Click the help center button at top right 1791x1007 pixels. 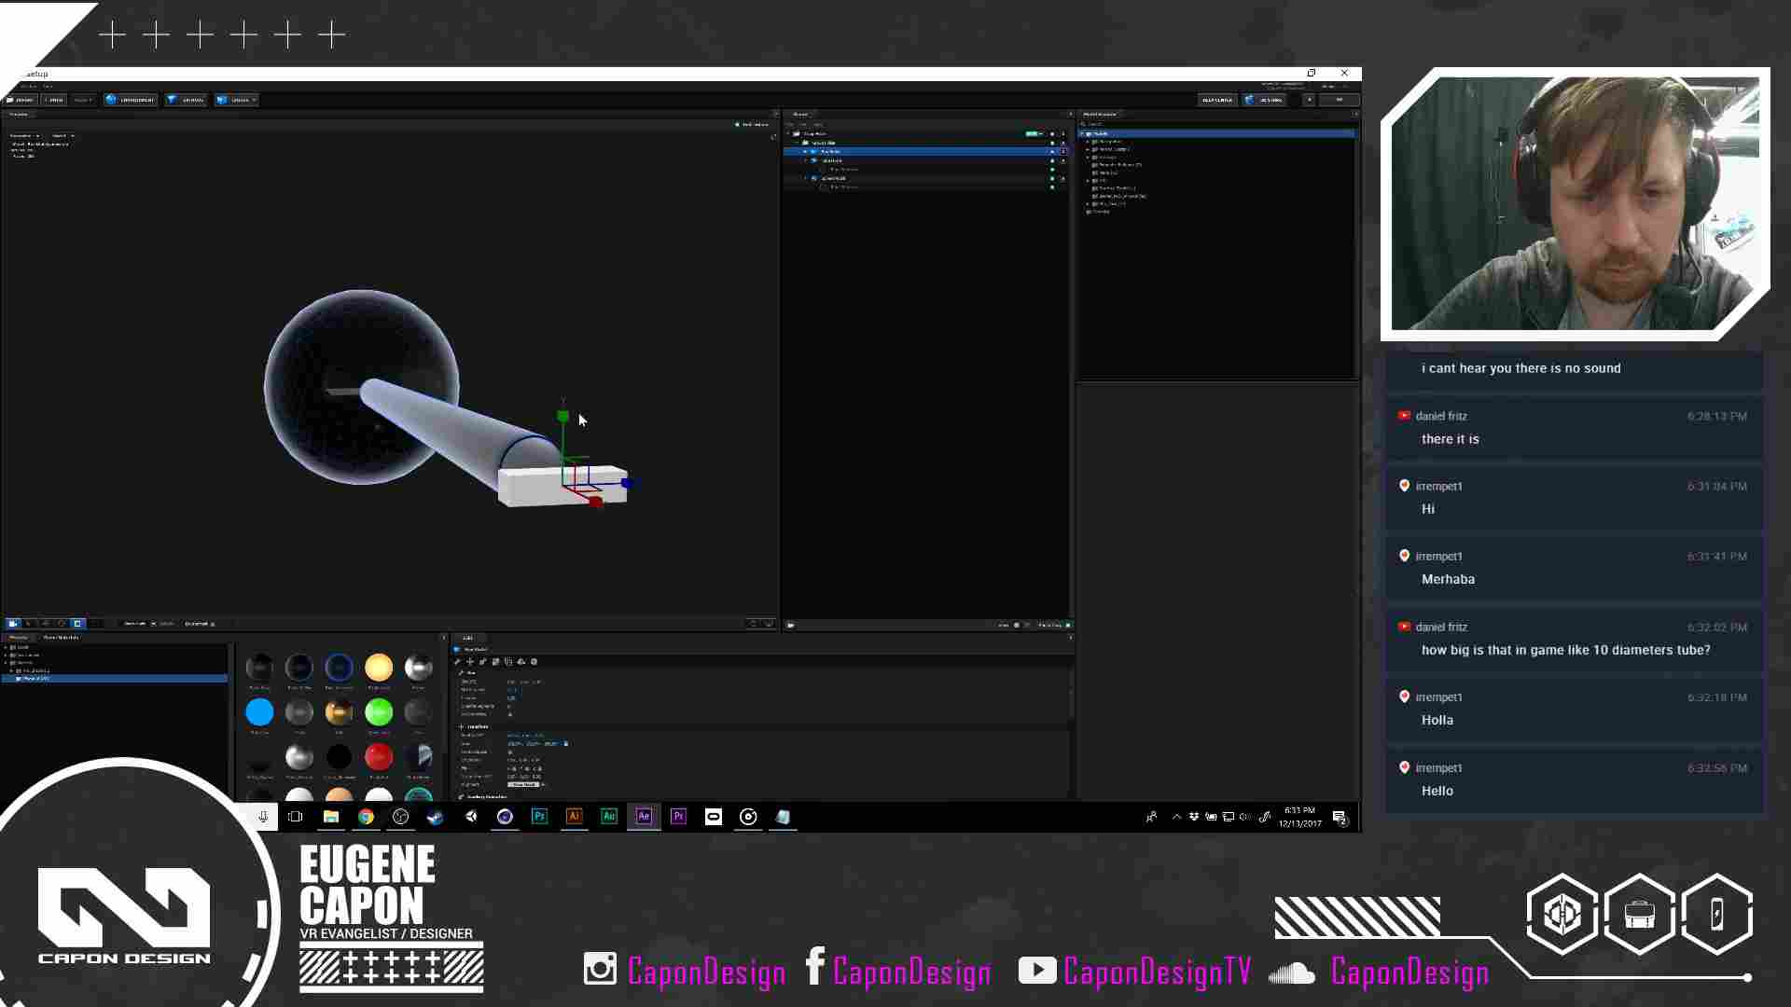point(1216,100)
